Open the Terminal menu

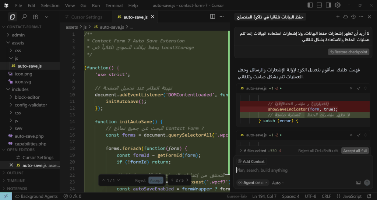coord(114,5)
